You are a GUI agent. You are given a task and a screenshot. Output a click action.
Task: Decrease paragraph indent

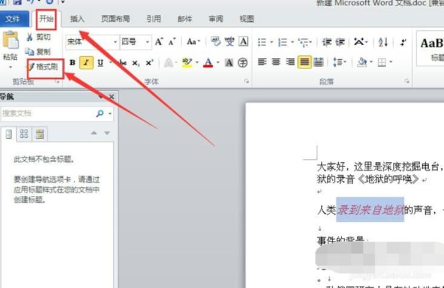point(327,42)
